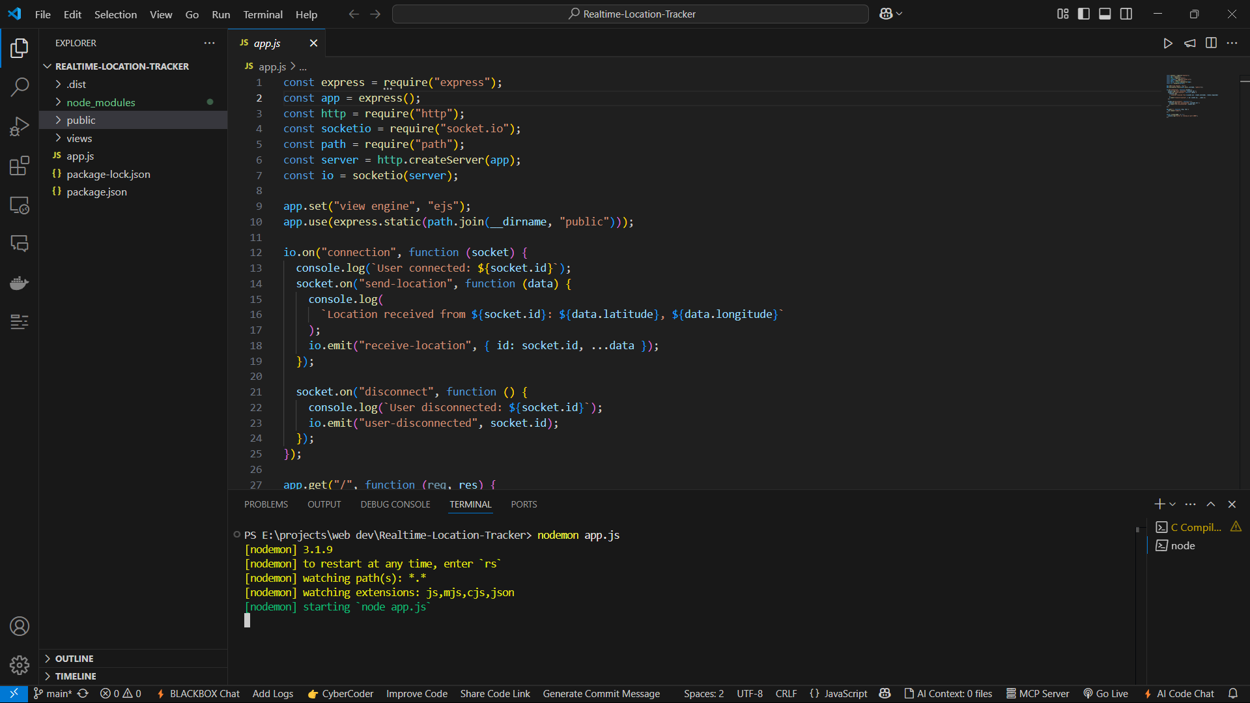Open notifications bell in status bar
The height and width of the screenshot is (703, 1250).
(1233, 694)
